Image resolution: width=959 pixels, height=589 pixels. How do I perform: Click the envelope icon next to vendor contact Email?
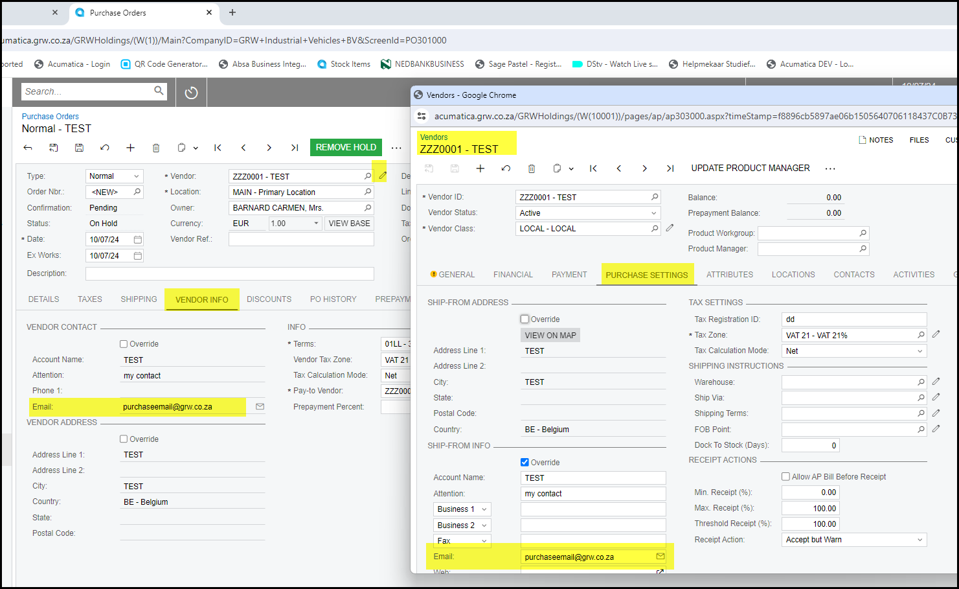[260, 407]
